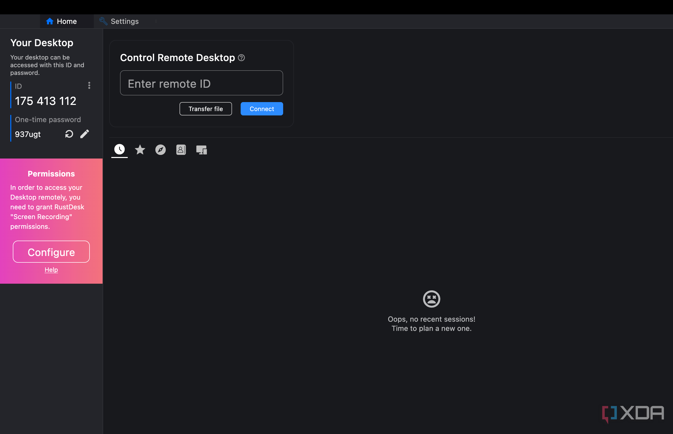Switch to the Settings tab
Screen dimensions: 673x434
coord(124,22)
